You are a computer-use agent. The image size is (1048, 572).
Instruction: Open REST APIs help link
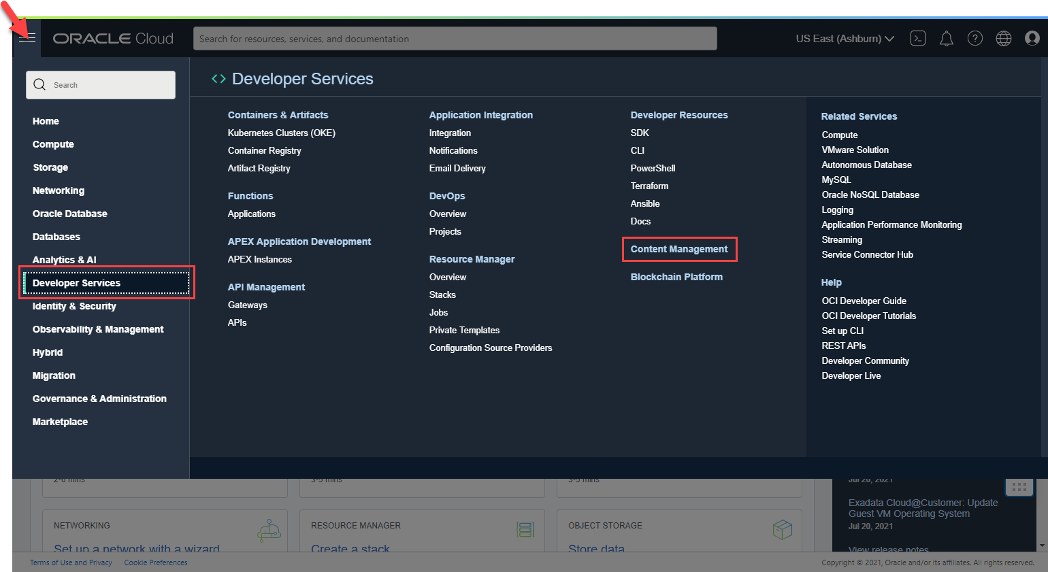(x=844, y=346)
